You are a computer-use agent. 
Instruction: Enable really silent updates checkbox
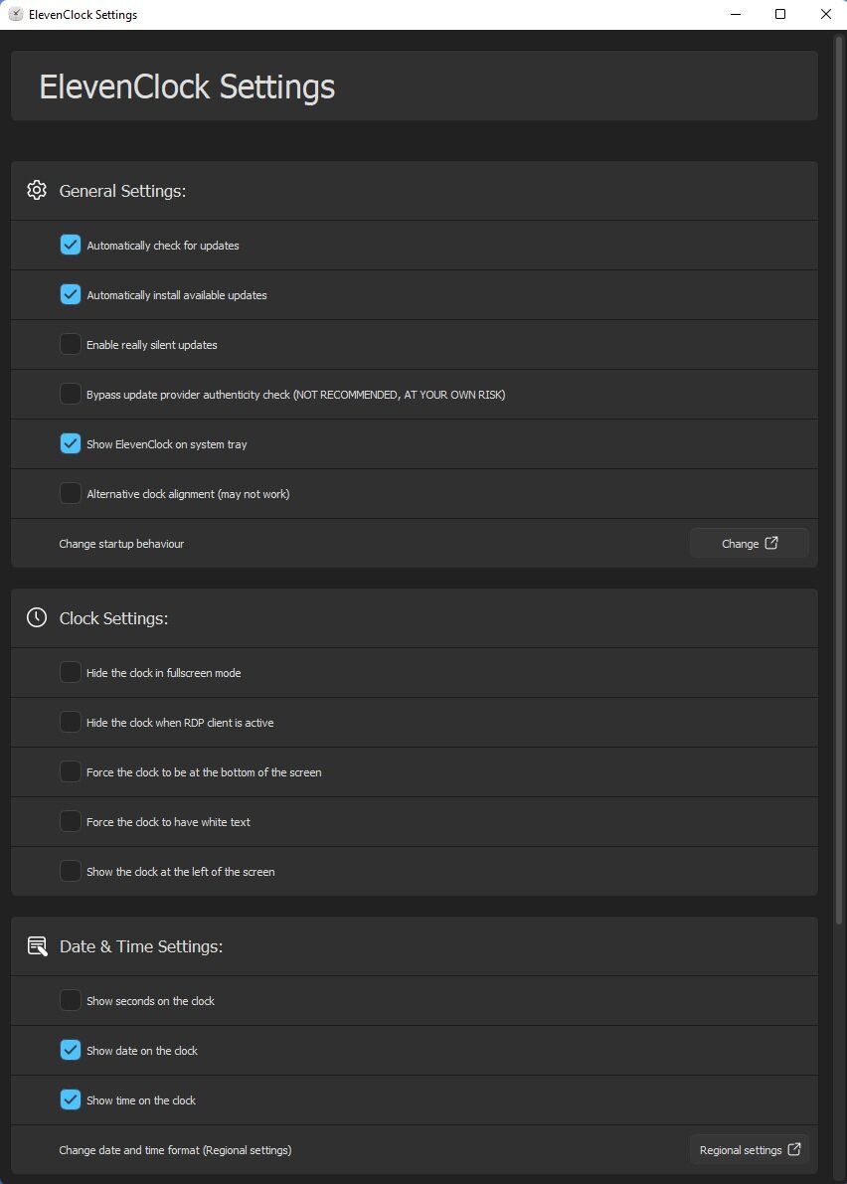pyautogui.click(x=71, y=344)
